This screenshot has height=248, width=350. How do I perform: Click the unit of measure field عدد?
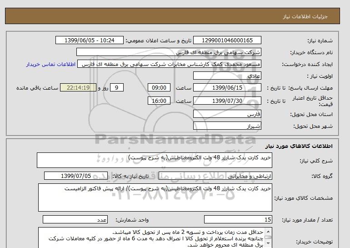(75, 219)
